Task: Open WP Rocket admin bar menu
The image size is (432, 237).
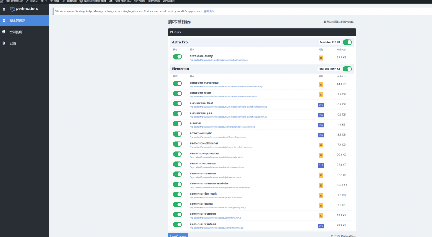Action: click(x=169, y=1)
